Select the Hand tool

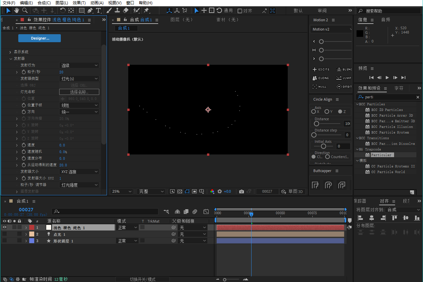pyautogui.click(x=17, y=11)
